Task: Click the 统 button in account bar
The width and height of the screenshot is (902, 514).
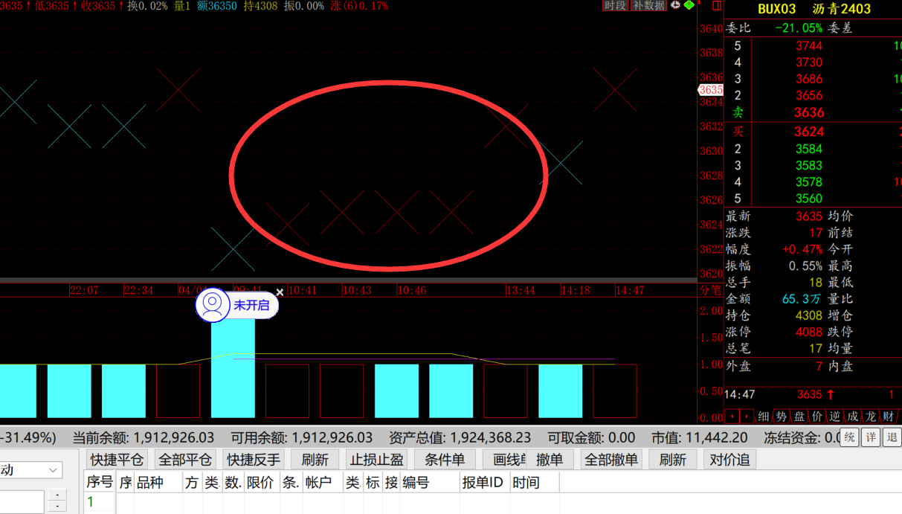Action: (x=849, y=437)
